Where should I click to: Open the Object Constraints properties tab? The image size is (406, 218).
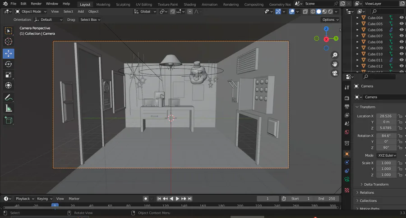pos(347,171)
